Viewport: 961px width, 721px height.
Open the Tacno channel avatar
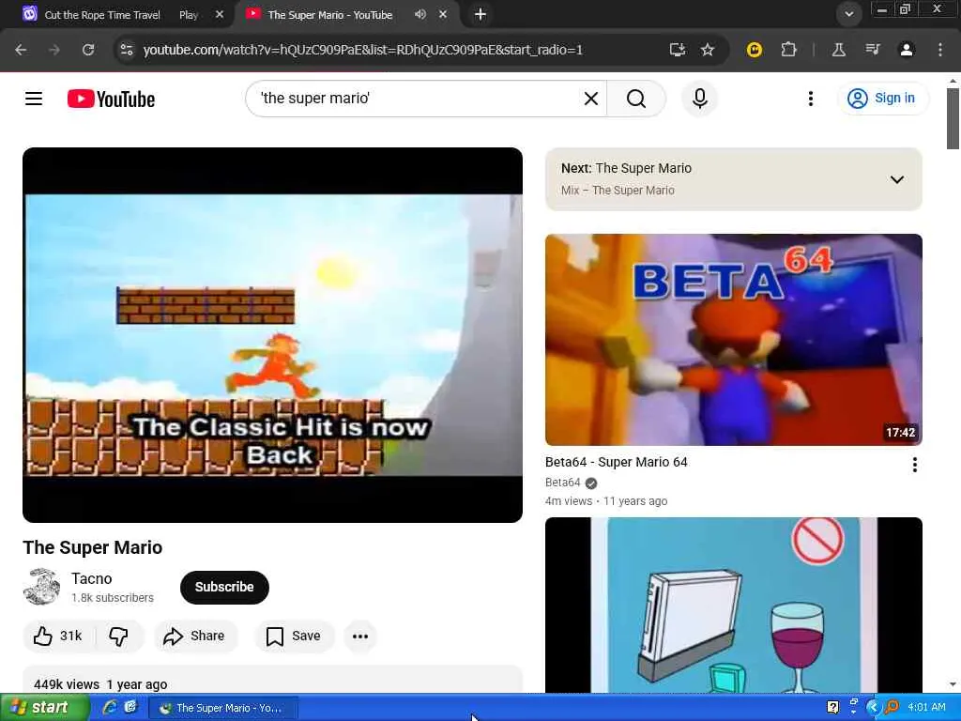pyautogui.click(x=41, y=587)
